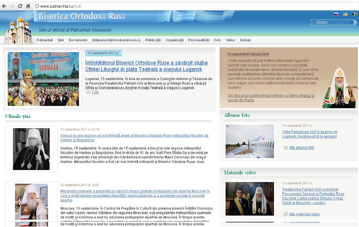Screen dimensions: 359x227
Task: Reload the page with the refresh icon
Action: coord(20,6)
